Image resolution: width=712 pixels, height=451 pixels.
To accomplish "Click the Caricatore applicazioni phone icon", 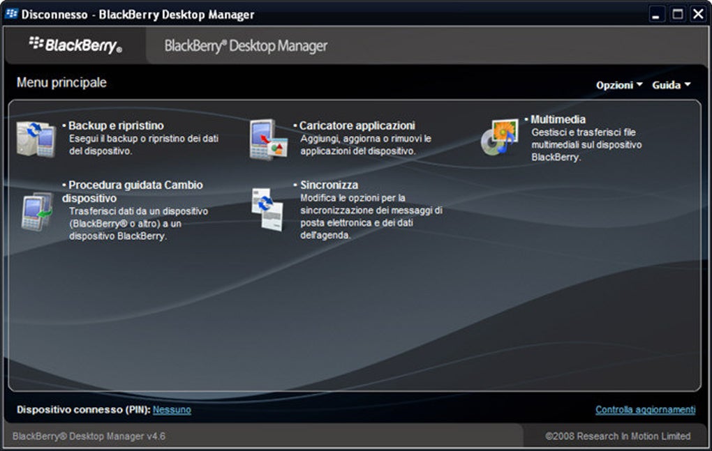I will coord(268,139).
